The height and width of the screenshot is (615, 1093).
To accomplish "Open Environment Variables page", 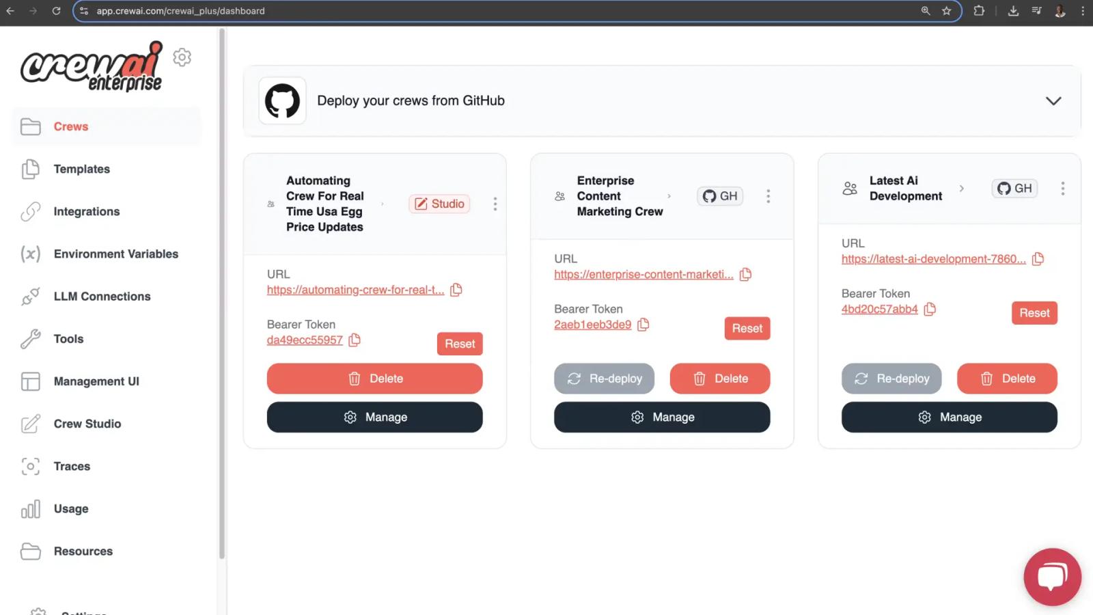I will (107, 254).
